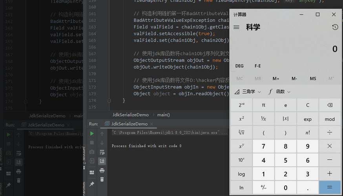The width and height of the screenshot is (343, 196).
Task: Open the calculator navigation hamburger menu
Action: pyautogui.click(x=236, y=27)
